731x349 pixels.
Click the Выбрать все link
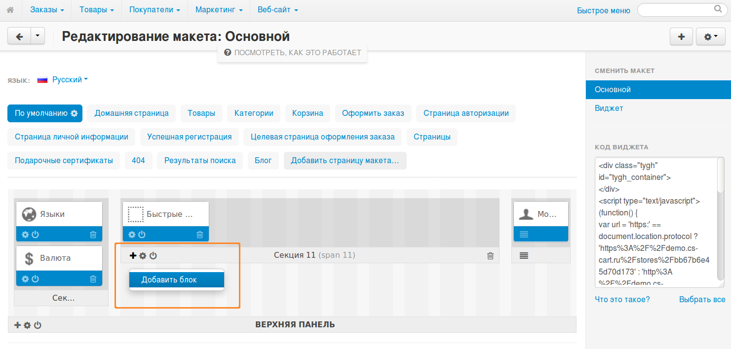click(x=702, y=299)
